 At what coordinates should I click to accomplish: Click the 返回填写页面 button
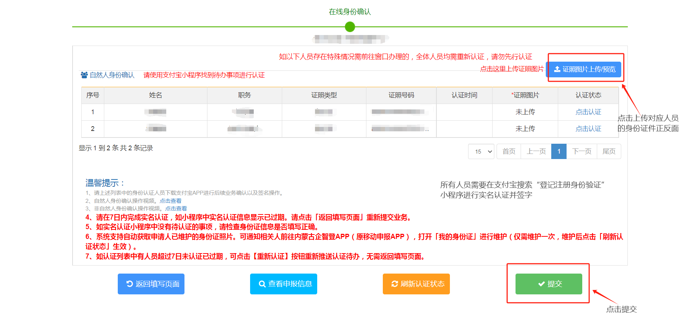click(x=151, y=284)
